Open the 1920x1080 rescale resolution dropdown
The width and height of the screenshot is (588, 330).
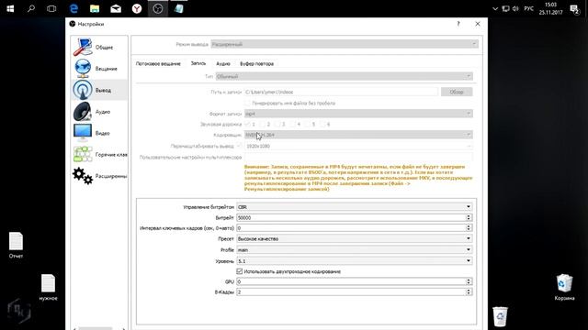pos(358,146)
